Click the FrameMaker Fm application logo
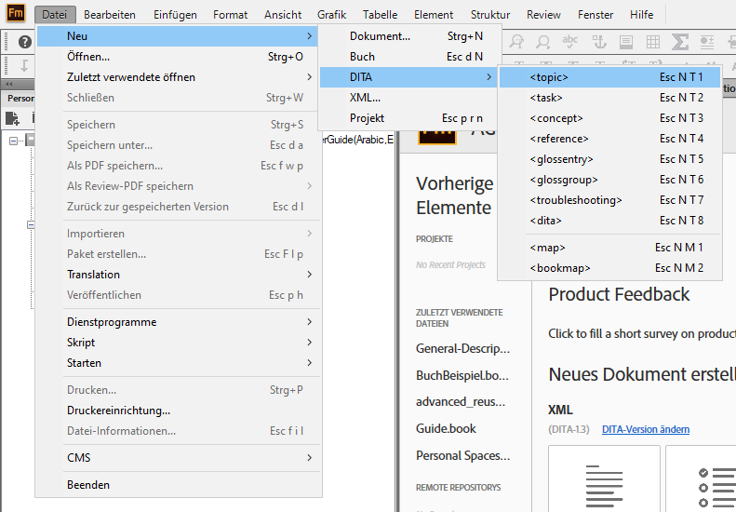 coord(16,14)
